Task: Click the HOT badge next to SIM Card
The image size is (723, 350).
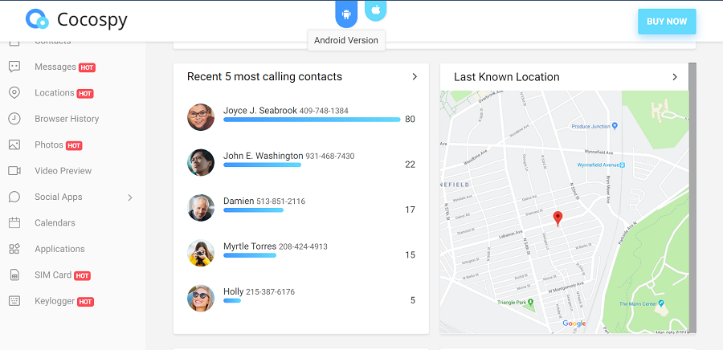Action: (82, 276)
